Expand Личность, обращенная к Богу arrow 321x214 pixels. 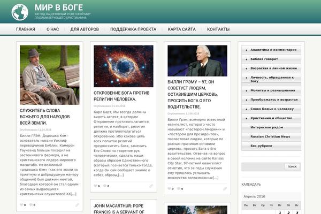point(246,78)
